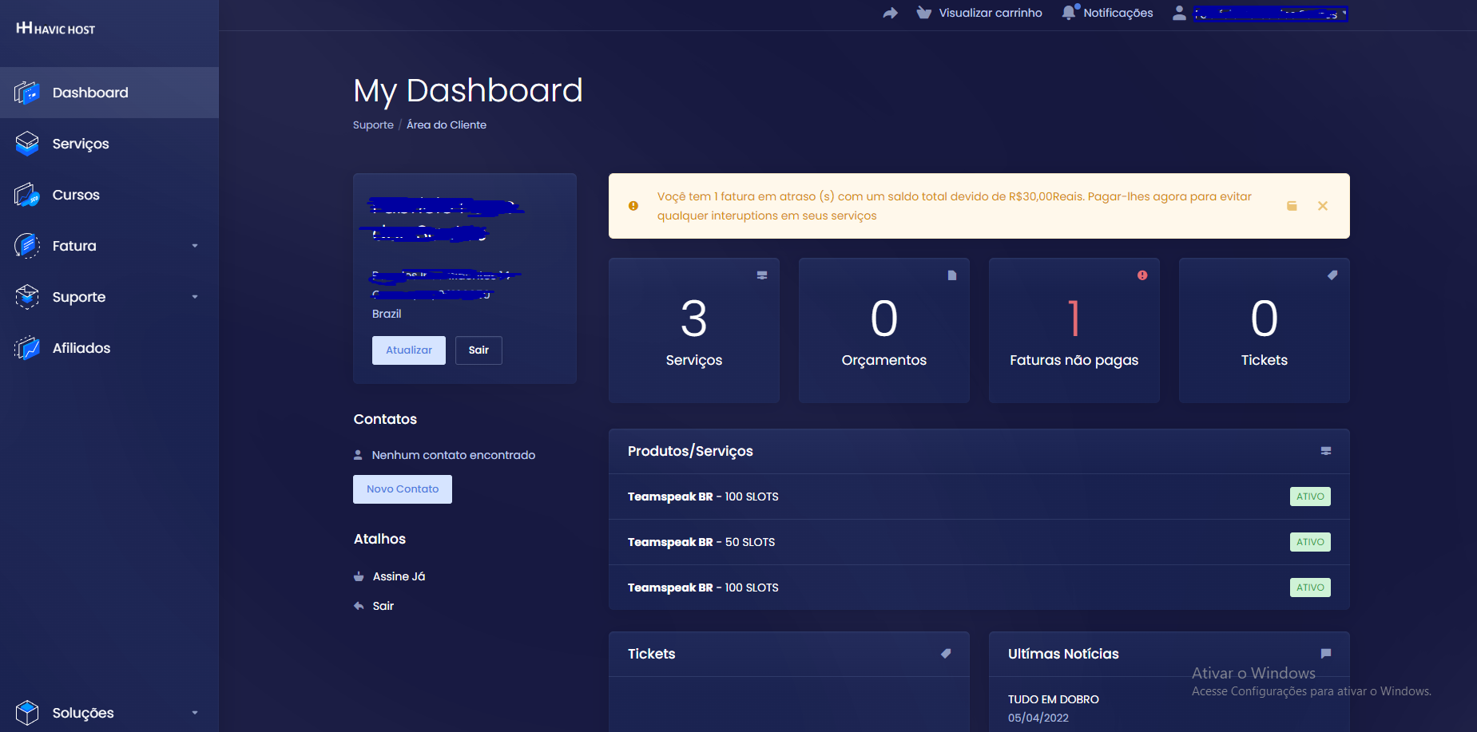Open the 0 Tickets card
This screenshot has height=732, width=1477.
[1265, 330]
